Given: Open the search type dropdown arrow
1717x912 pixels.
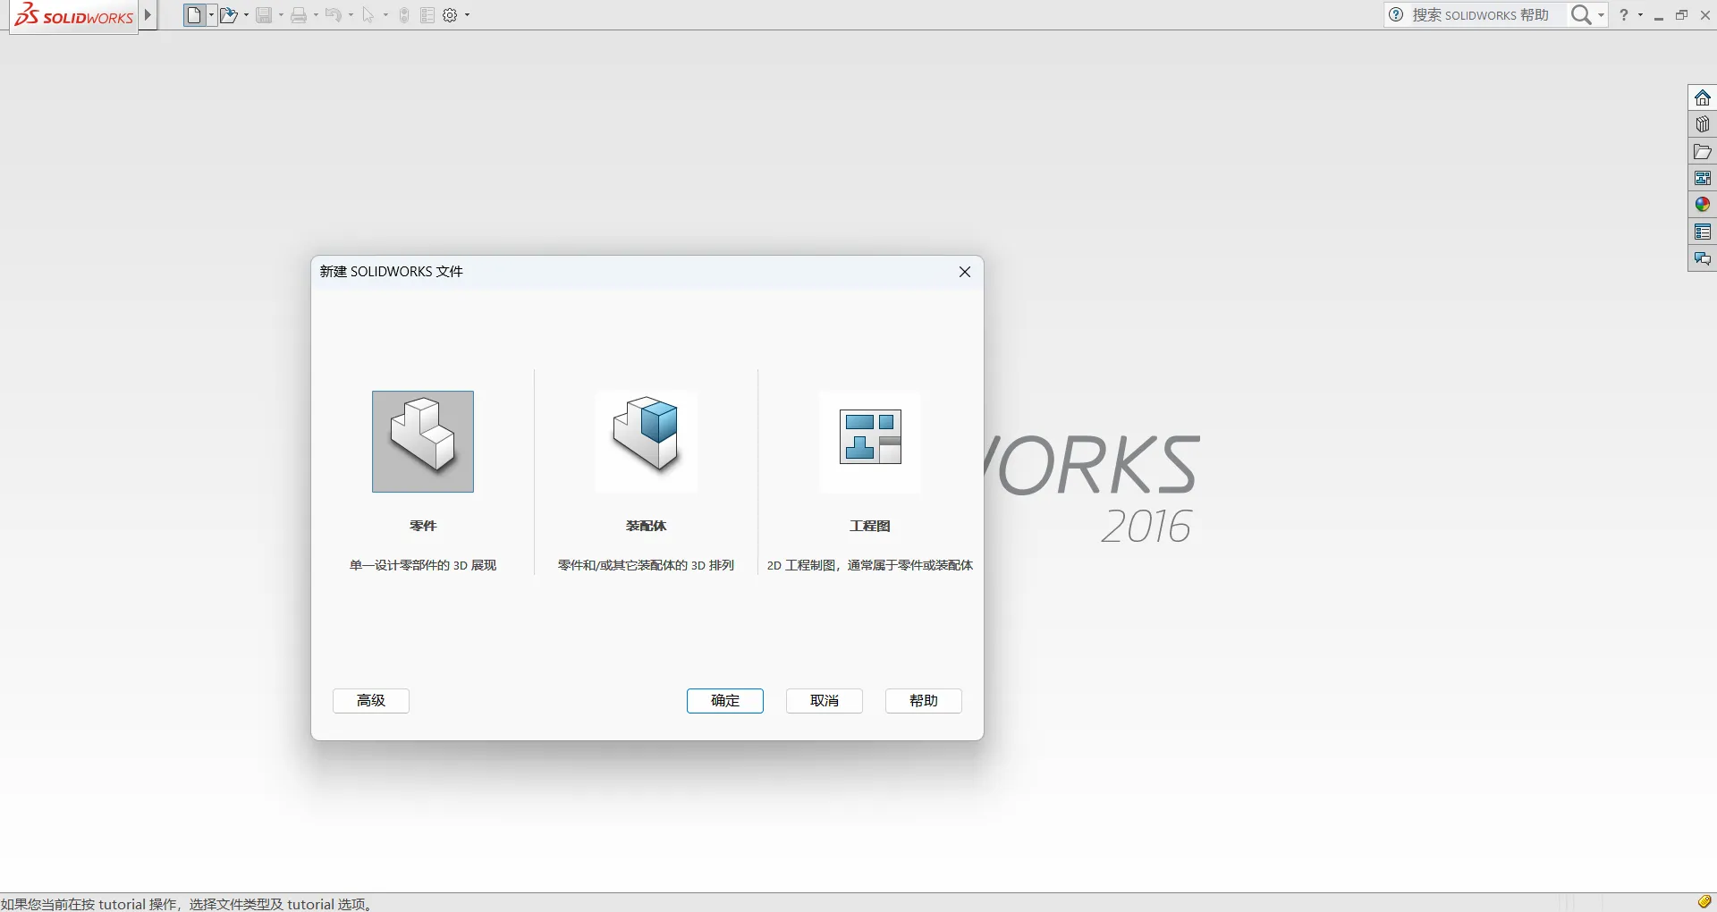Looking at the screenshot, I should pos(1601,15).
